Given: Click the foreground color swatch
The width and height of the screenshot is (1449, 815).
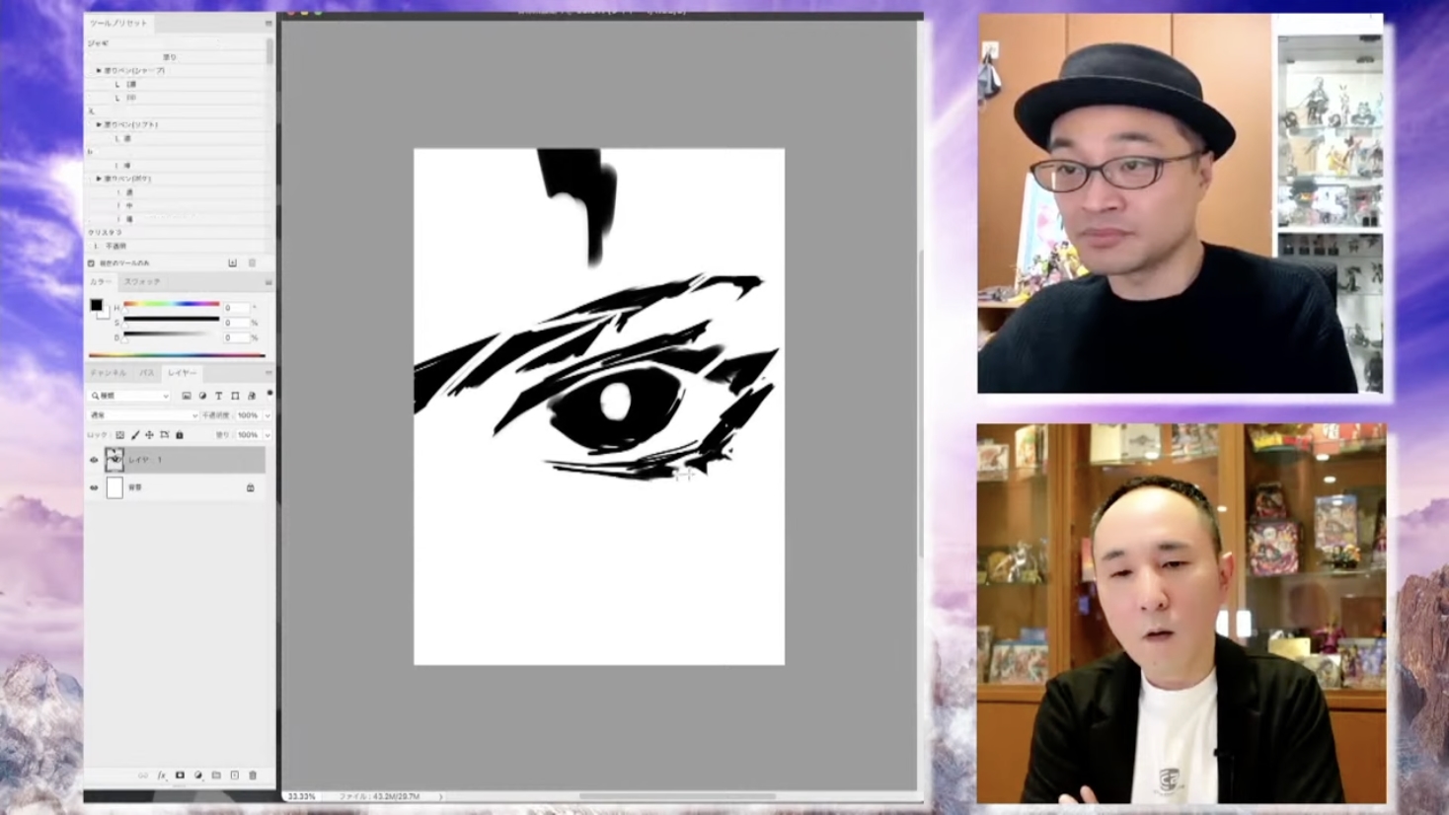Looking at the screenshot, I should click(x=96, y=305).
